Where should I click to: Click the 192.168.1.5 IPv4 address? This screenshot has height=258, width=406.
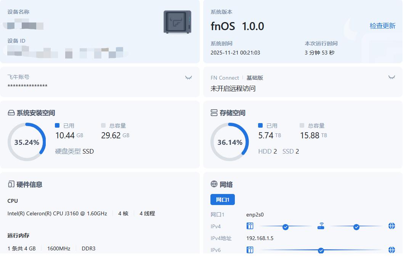pos(260,239)
